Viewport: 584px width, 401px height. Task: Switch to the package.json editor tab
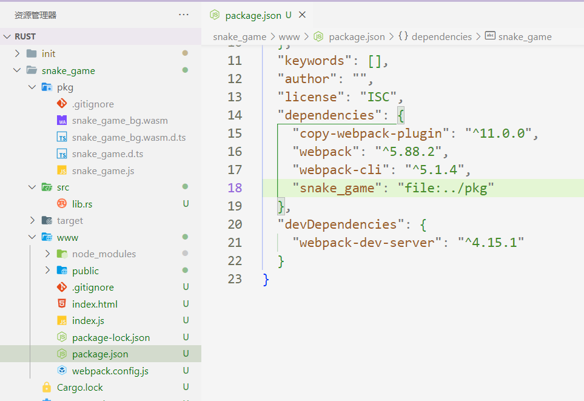(x=253, y=15)
